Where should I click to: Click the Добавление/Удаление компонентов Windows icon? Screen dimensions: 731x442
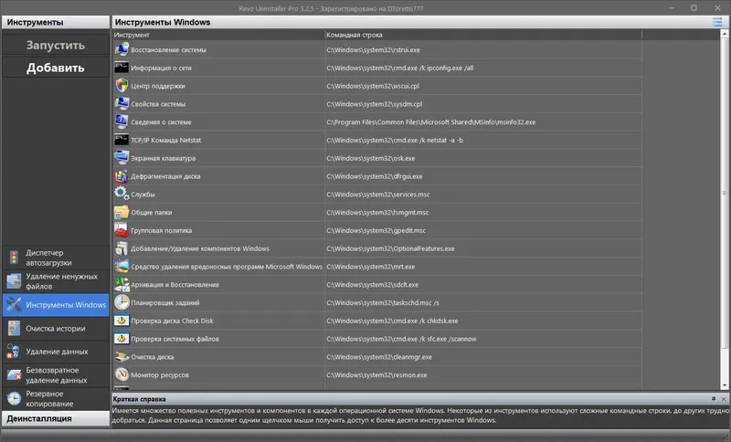click(x=122, y=248)
